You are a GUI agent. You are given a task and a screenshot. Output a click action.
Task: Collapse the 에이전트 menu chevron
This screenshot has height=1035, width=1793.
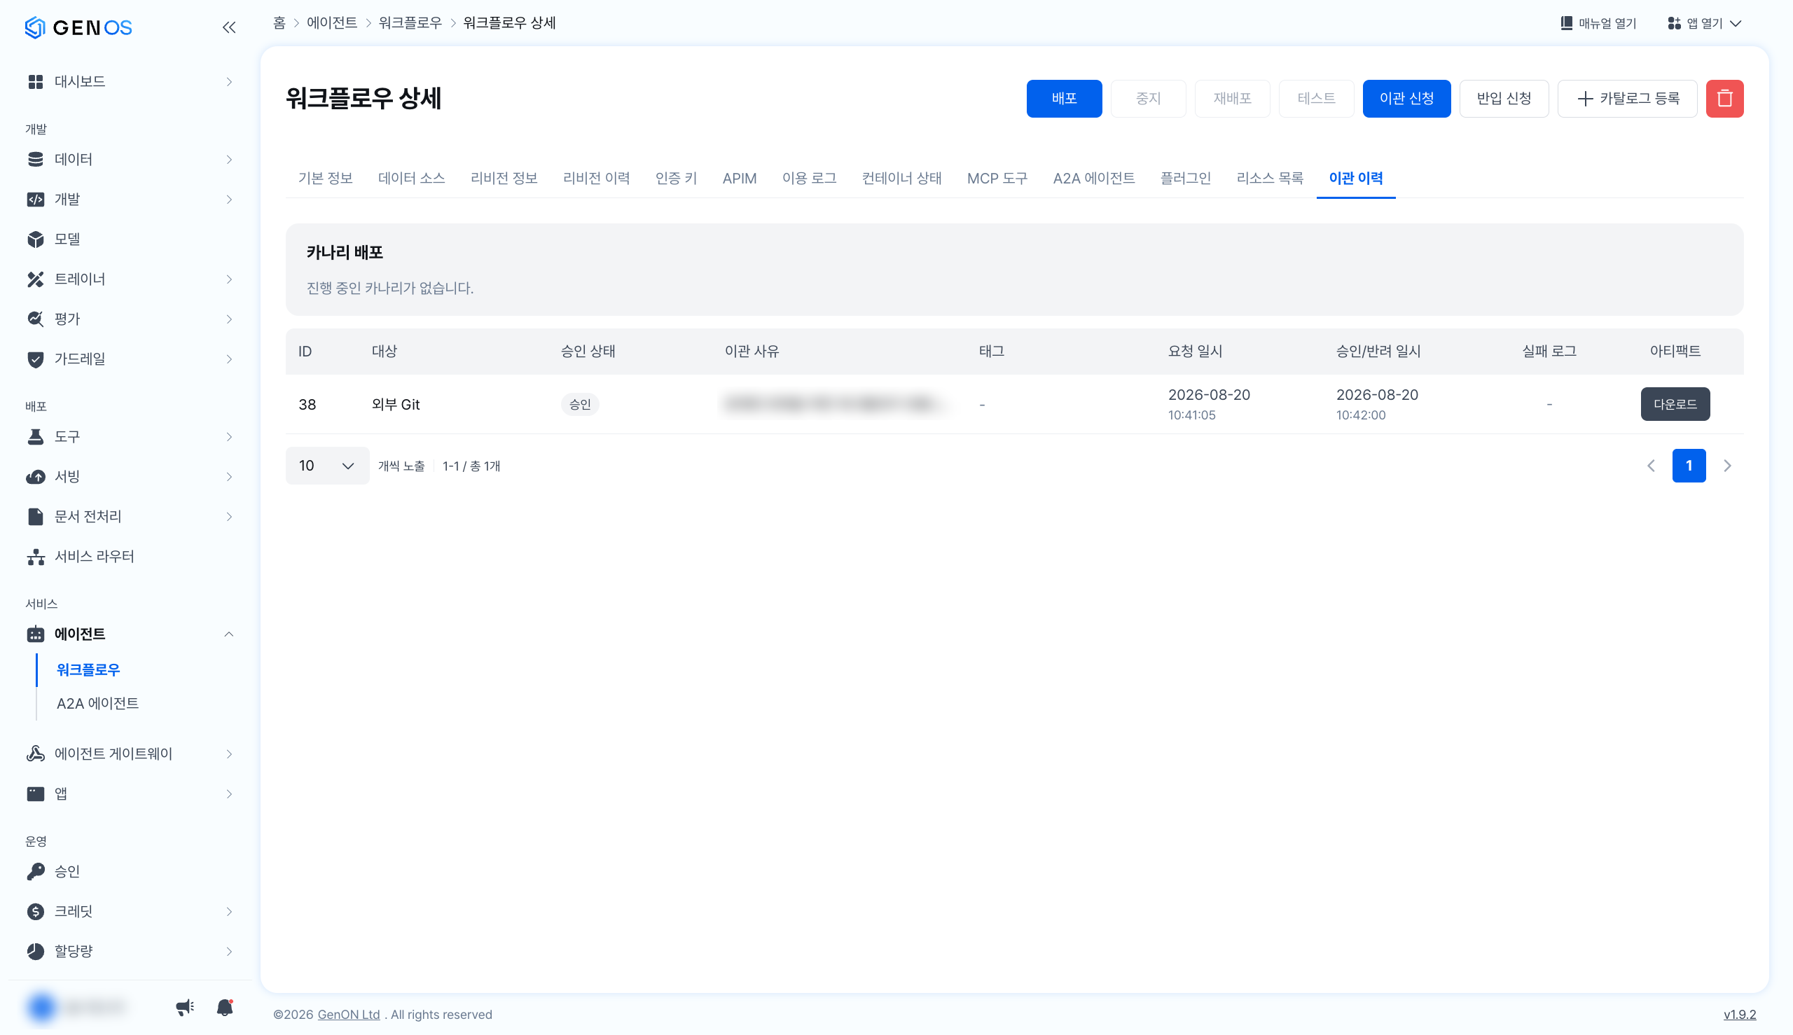click(x=229, y=633)
